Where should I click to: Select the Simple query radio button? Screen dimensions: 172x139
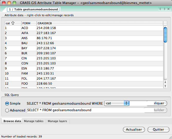coord(7,103)
